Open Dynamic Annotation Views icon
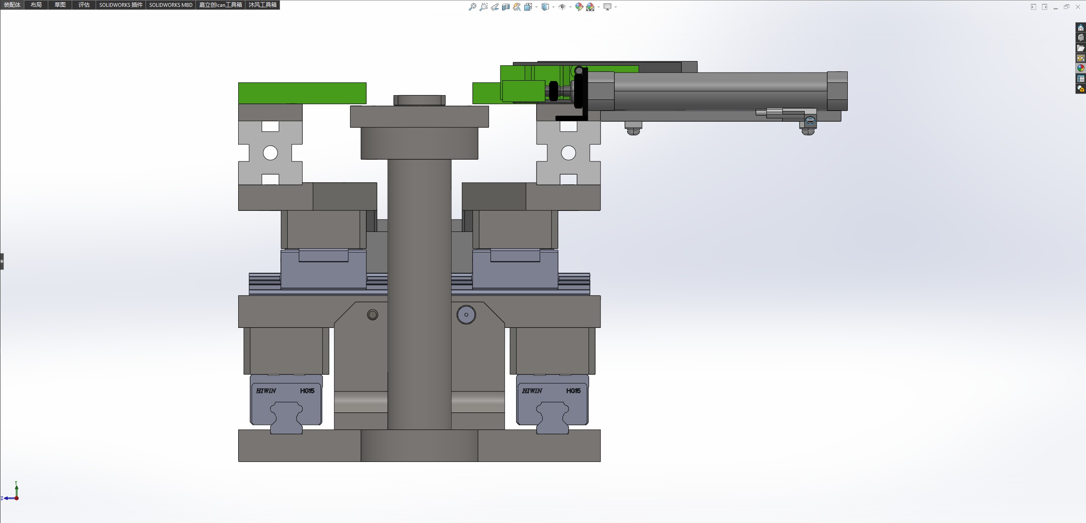The height and width of the screenshot is (523, 1086). (517, 7)
